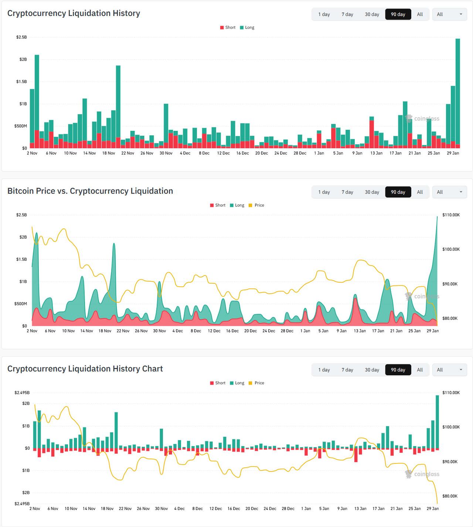
Task: Toggle Long series in Liquidation History legend
Action: click(x=247, y=27)
